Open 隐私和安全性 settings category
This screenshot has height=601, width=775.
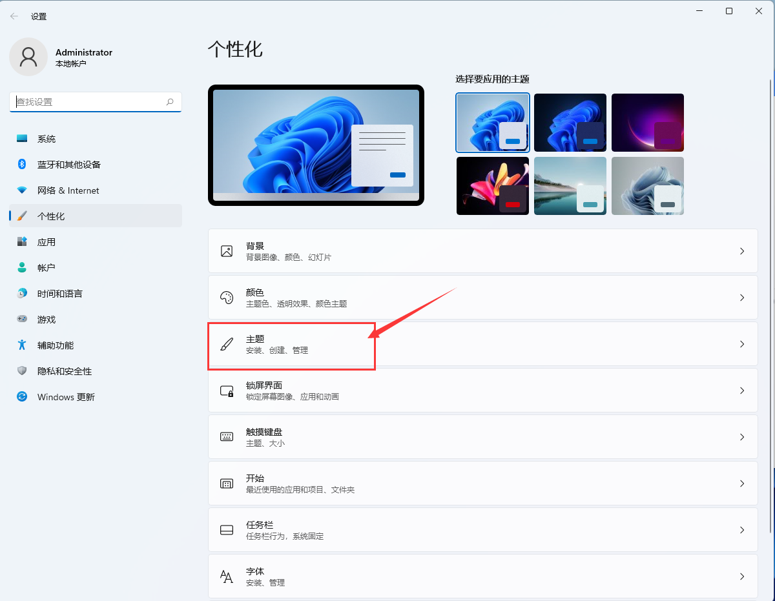[96, 371]
